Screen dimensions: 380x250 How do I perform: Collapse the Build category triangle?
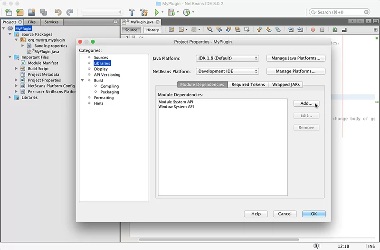pos(82,80)
